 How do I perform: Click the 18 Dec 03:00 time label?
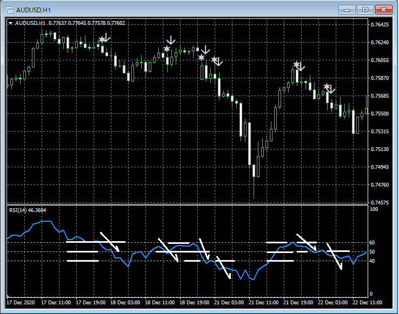125,303
